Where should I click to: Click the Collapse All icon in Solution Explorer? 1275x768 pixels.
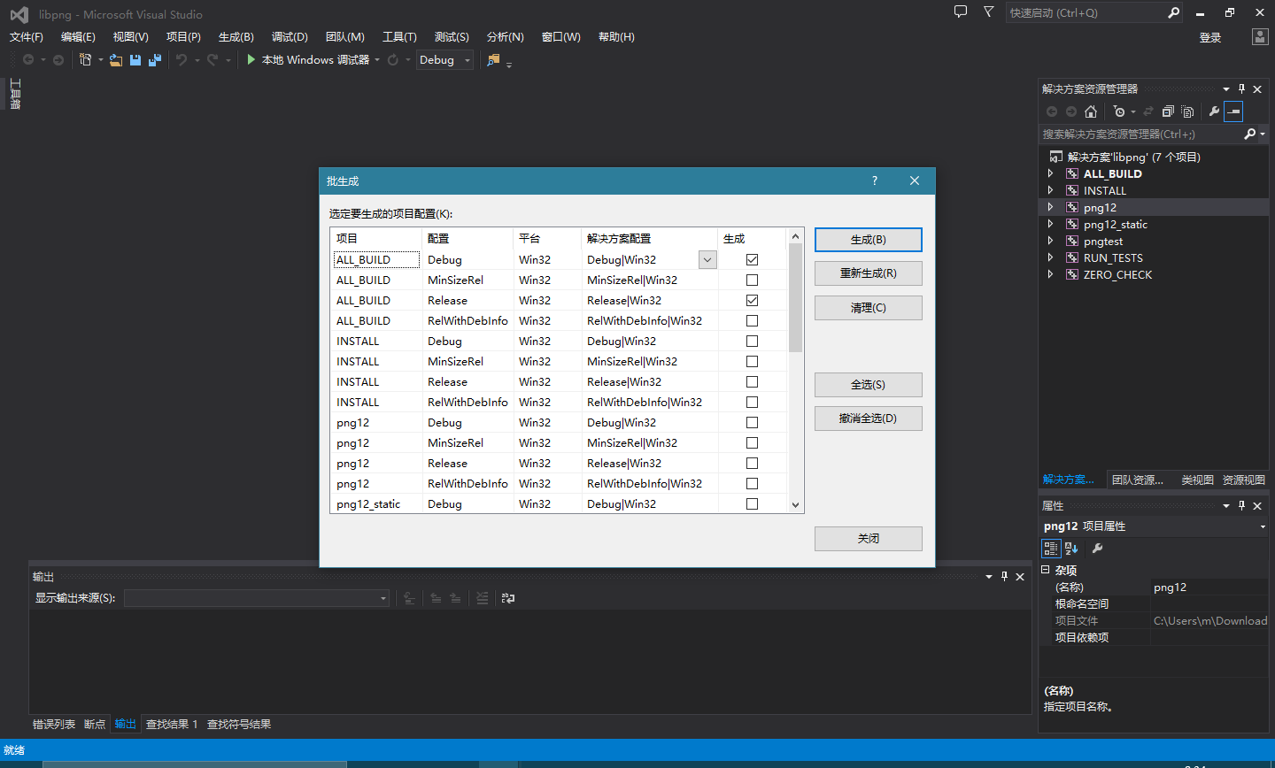(x=1168, y=111)
